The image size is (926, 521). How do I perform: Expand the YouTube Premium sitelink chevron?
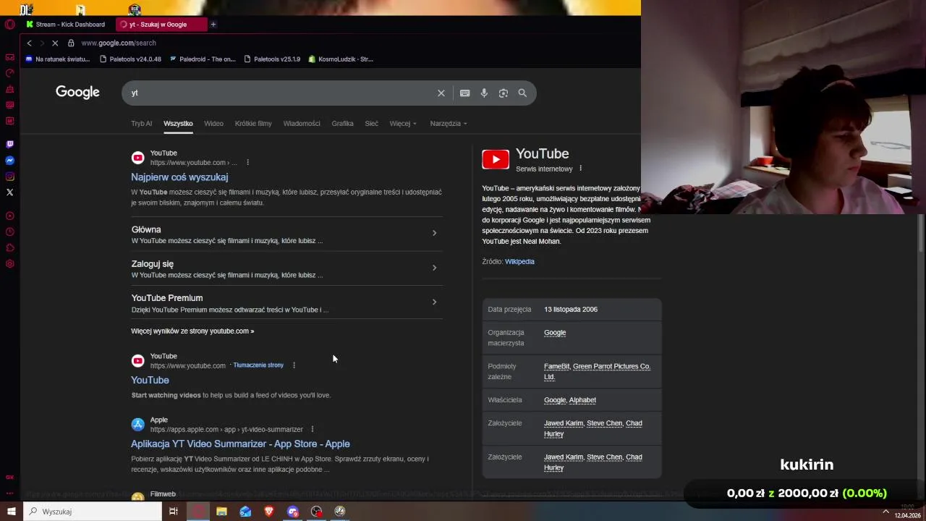(434, 302)
